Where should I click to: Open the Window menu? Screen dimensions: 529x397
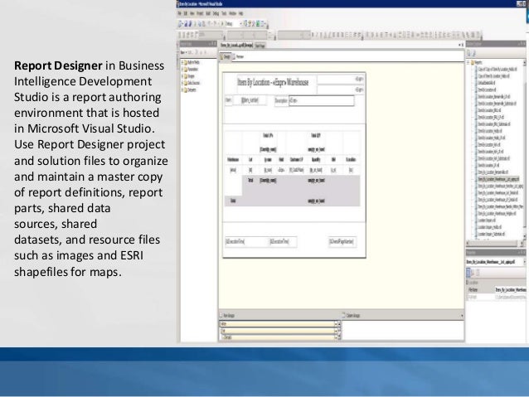232,13
